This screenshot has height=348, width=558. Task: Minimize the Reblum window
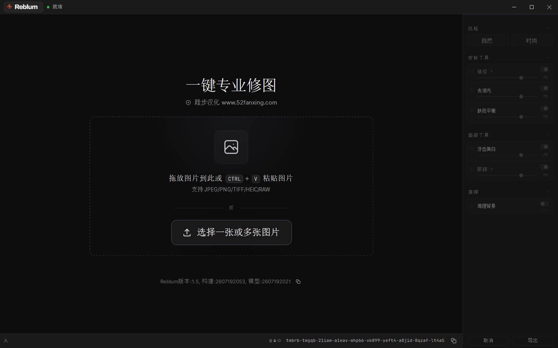pos(514,7)
